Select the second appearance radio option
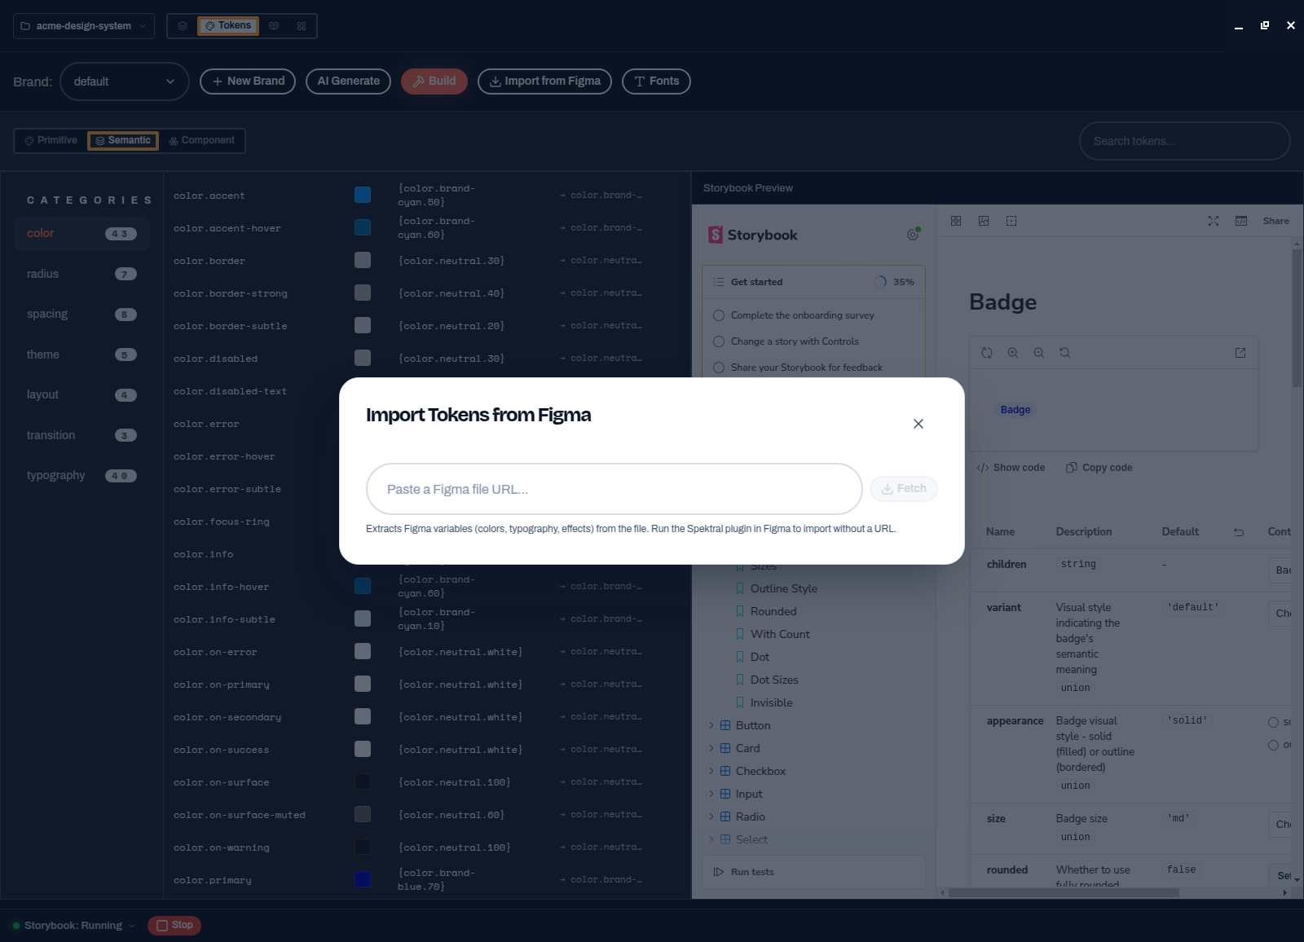The height and width of the screenshot is (942, 1304). tap(1273, 745)
